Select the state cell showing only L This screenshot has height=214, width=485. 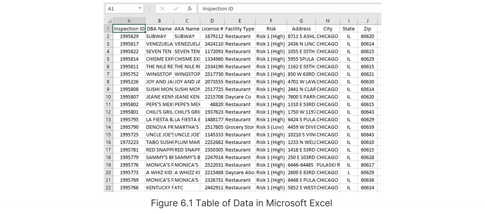[x=349, y=172]
